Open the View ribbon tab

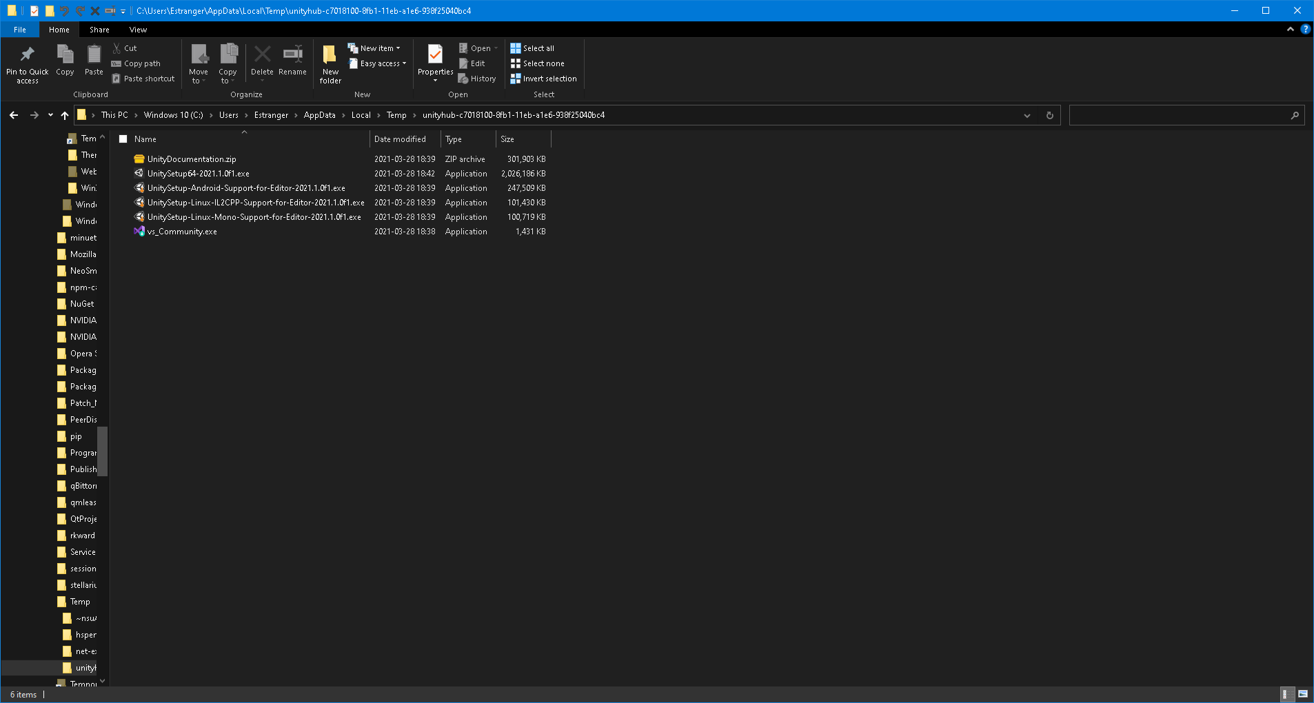point(138,30)
